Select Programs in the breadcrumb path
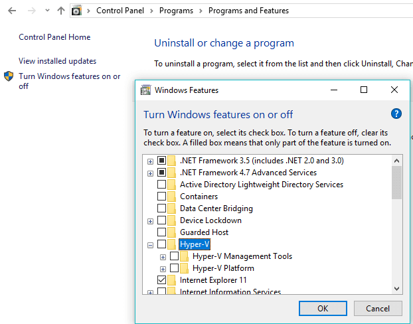 pyautogui.click(x=176, y=11)
